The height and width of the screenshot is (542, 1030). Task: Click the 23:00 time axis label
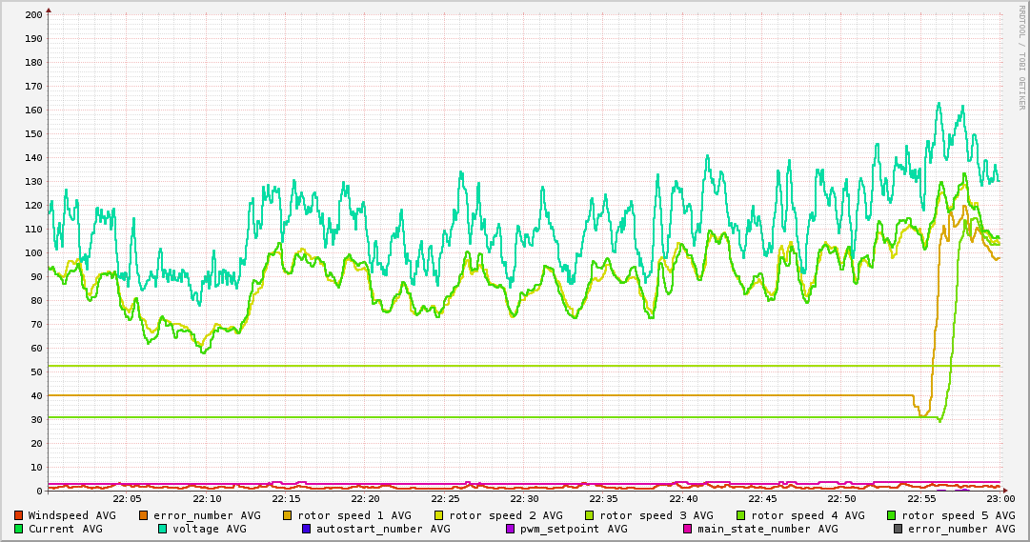coord(1000,499)
